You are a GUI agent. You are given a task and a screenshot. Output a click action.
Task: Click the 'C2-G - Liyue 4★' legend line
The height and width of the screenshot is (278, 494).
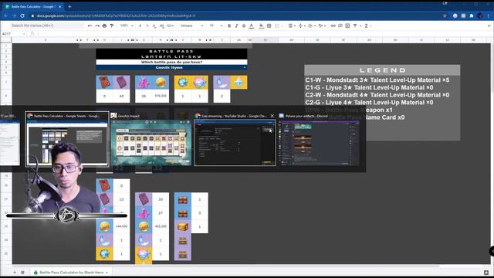[x=369, y=103]
